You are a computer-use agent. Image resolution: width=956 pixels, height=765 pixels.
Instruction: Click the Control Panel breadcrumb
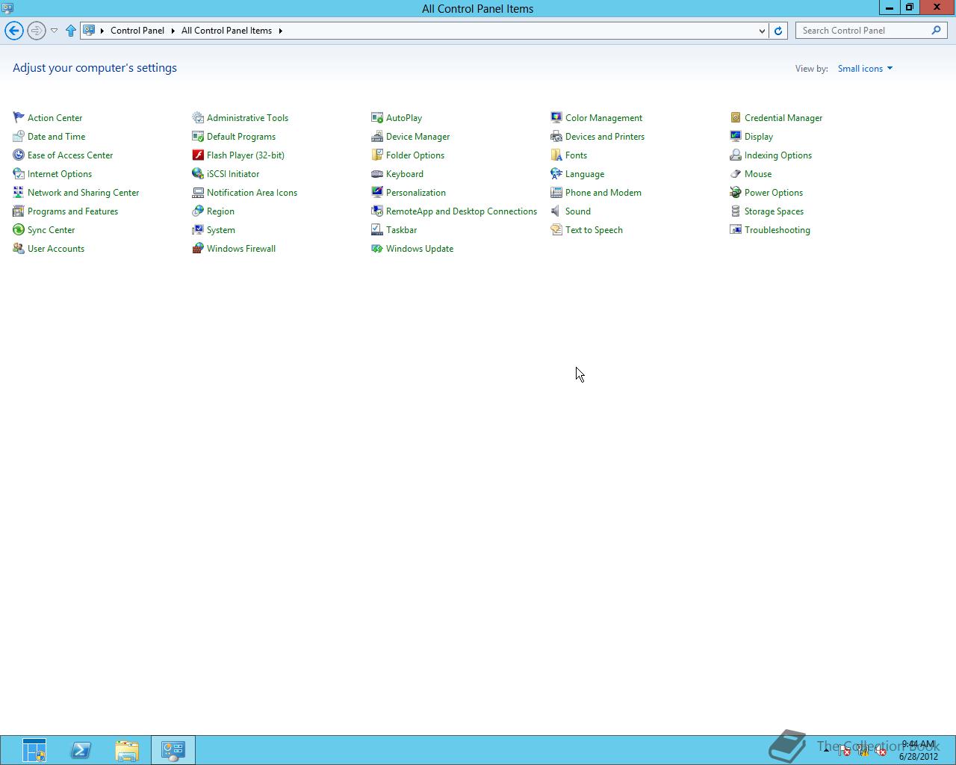tap(137, 31)
